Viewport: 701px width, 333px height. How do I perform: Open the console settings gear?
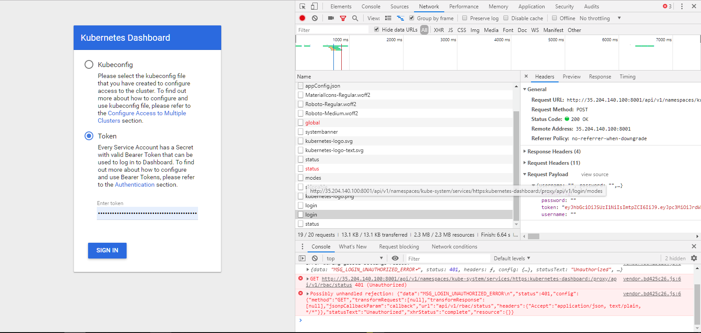[x=694, y=258]
